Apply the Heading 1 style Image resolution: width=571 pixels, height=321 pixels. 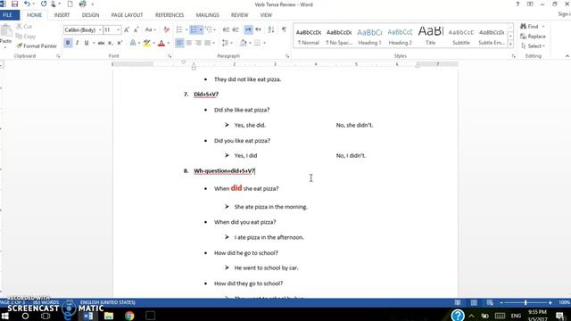[x=369, y=37]
